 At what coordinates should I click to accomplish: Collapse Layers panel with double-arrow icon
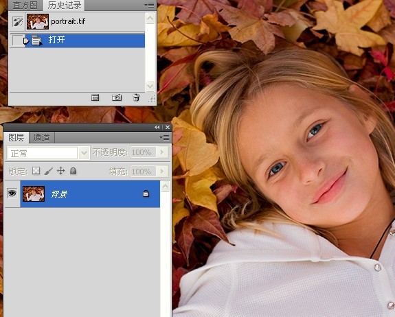[x=157, y=128]
